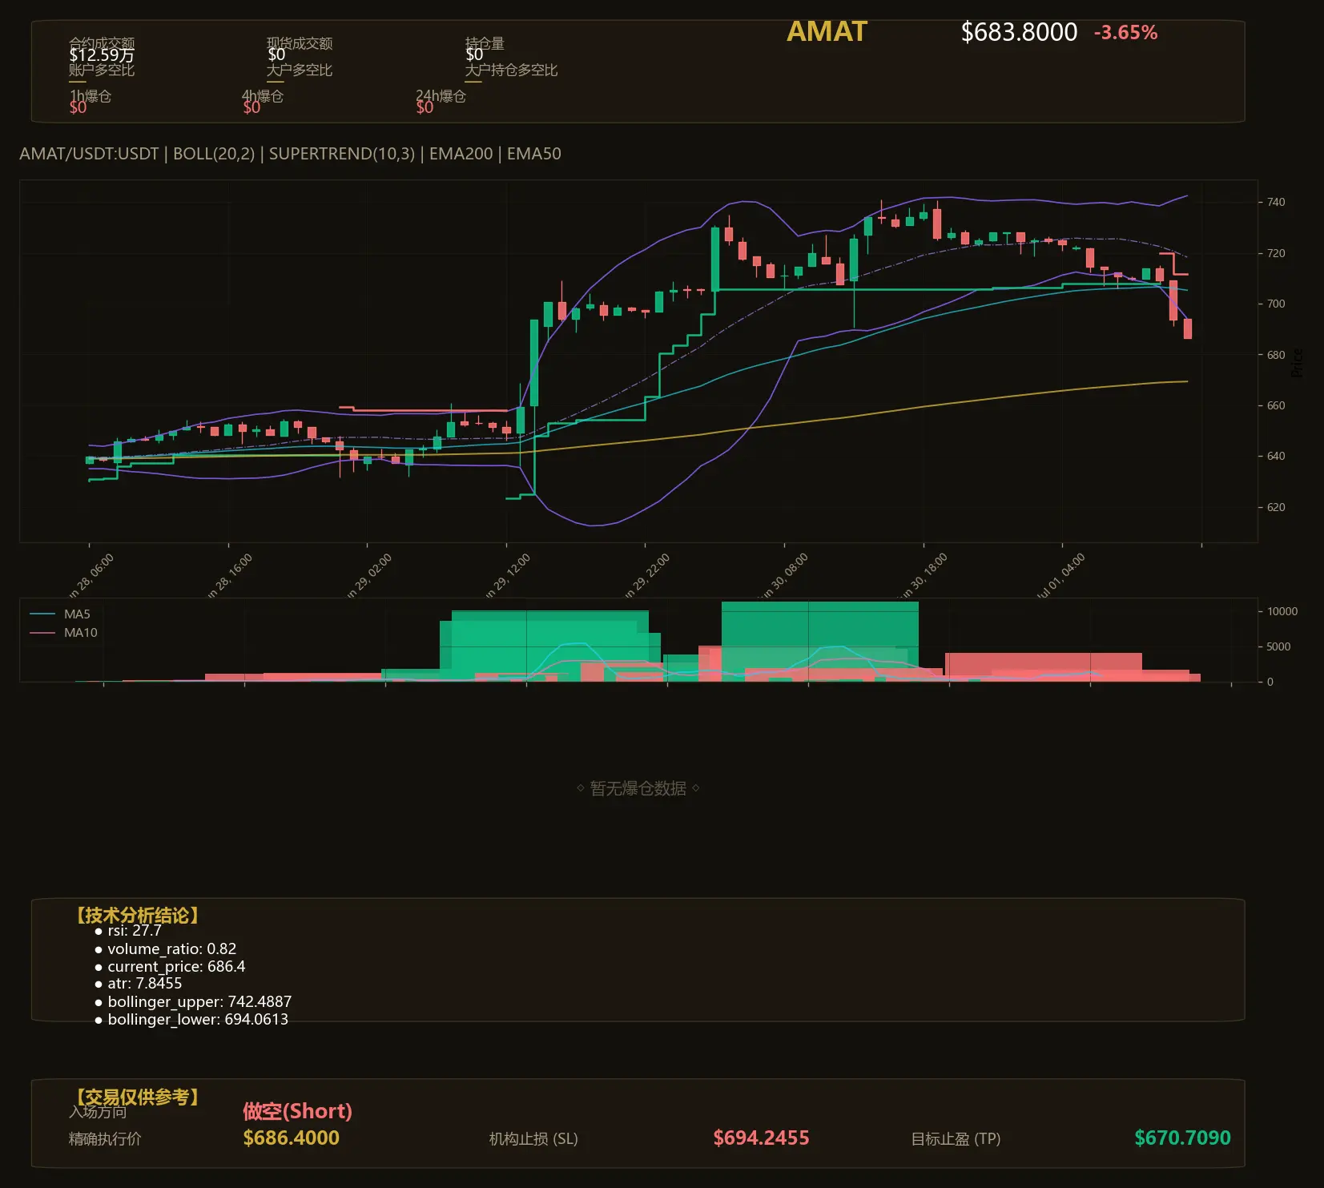Click the 合约成交额 label

tap(102, 43)
